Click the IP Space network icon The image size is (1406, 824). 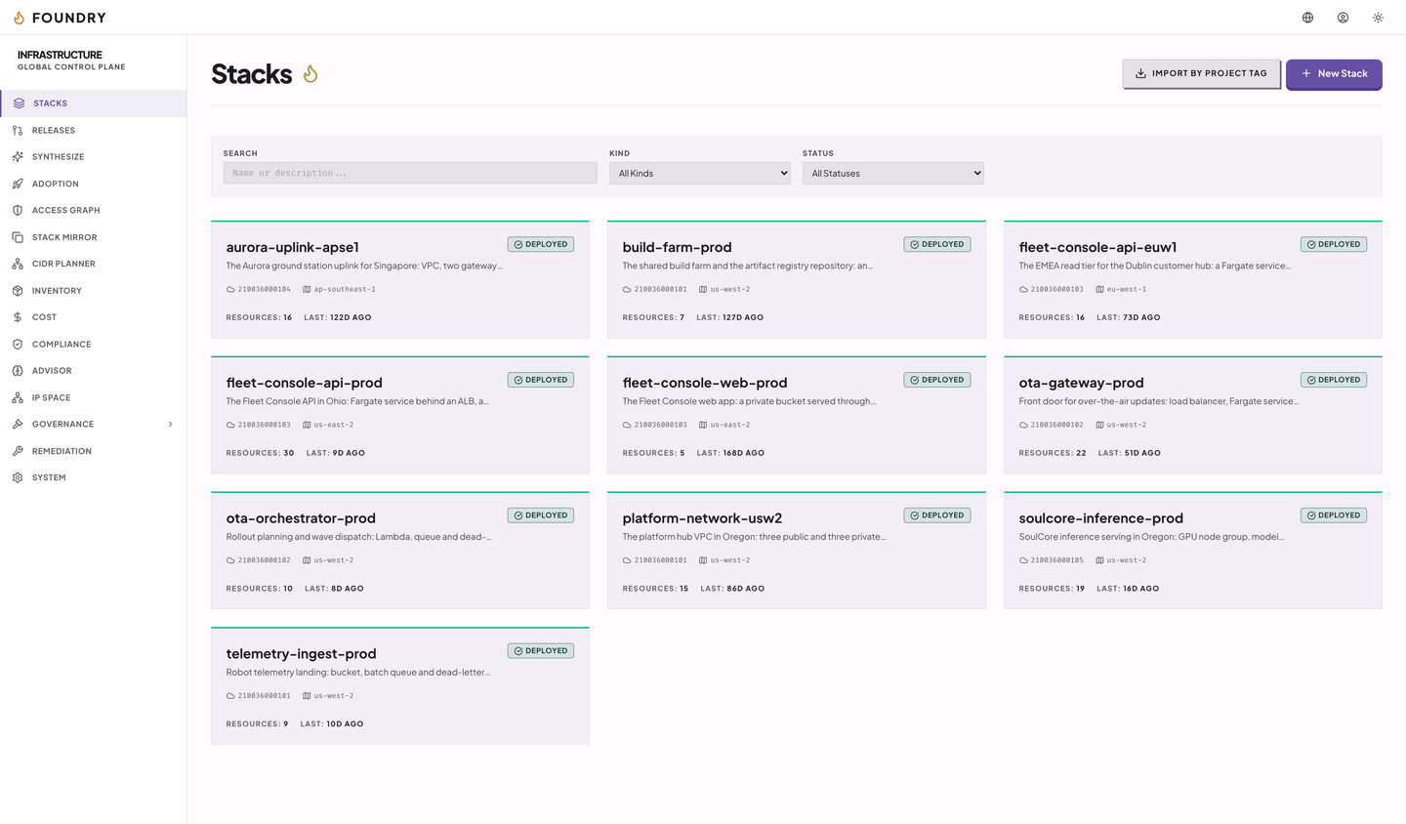point(18,397)
